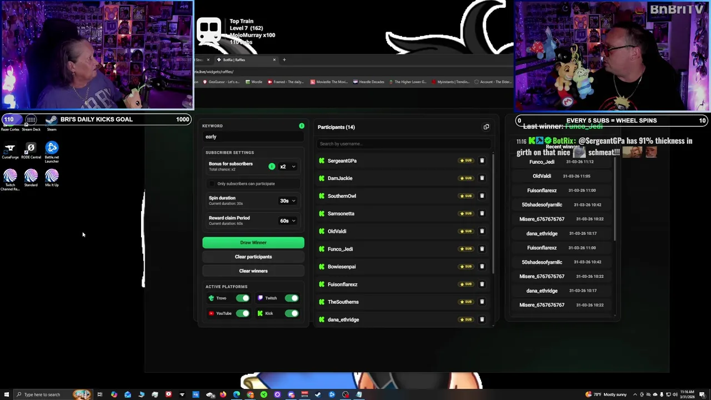Viewport: 711px width, 400px height.
Task: Toggle Kick platform switch
Action: tap(292, 313)
